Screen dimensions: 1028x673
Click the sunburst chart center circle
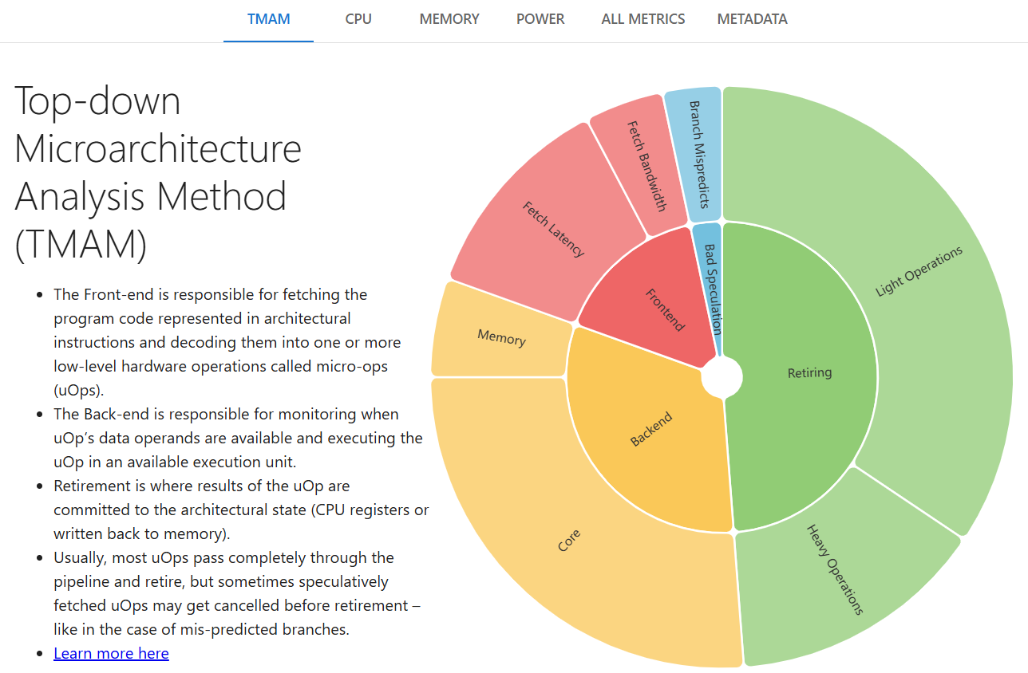(x=722, y=376)
